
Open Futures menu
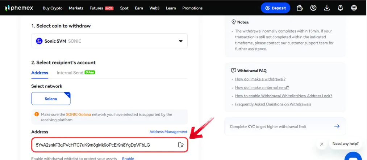point(96,8)
